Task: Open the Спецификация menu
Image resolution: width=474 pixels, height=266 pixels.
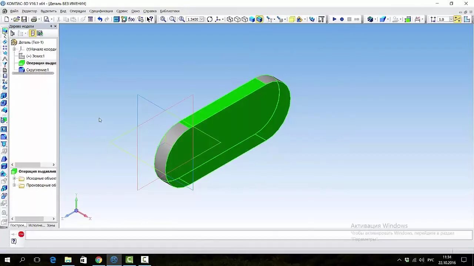Action: 101,11
